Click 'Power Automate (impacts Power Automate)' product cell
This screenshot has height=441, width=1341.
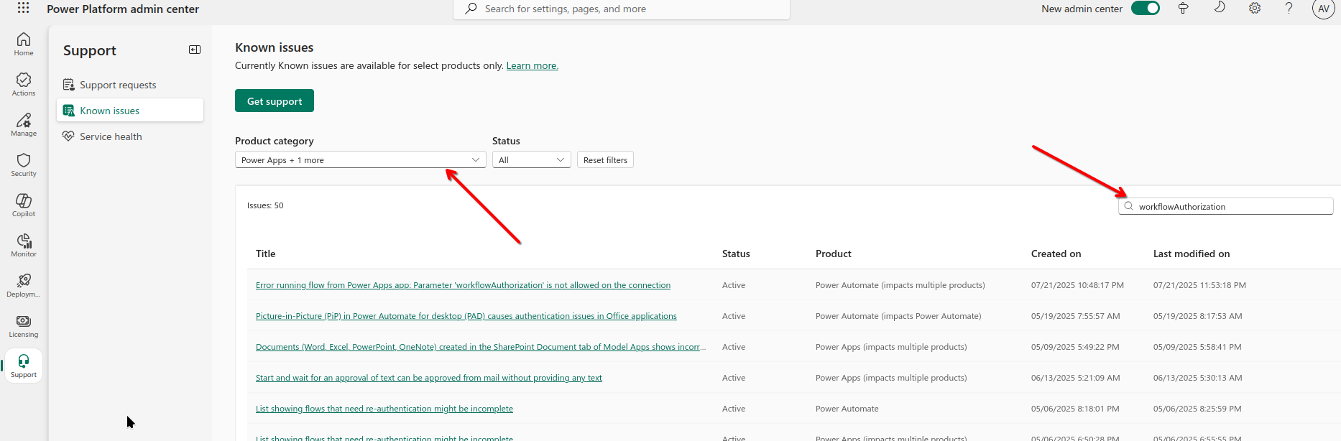tap(898, 316)
